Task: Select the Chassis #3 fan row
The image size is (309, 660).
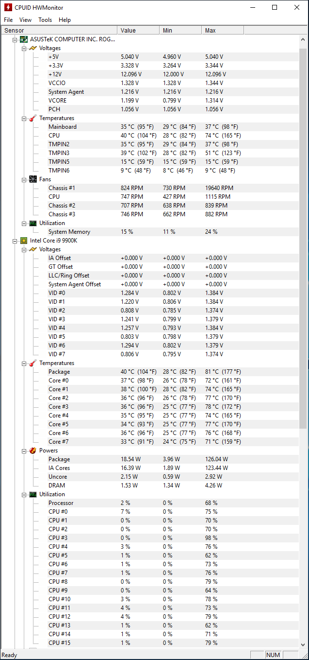Action: point(150,214)
